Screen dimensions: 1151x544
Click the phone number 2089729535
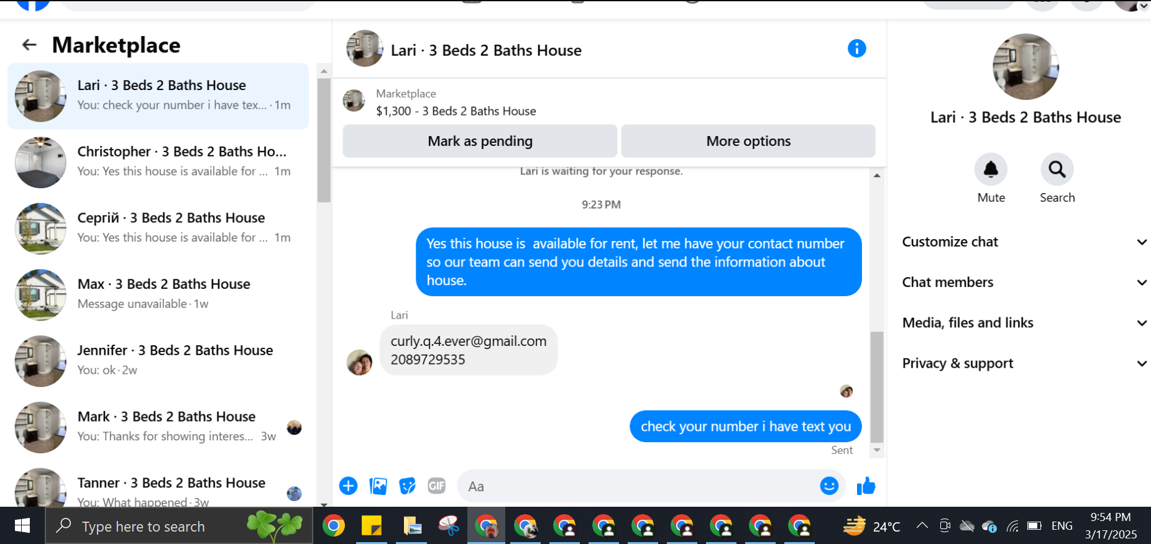[x=428, y=360]
